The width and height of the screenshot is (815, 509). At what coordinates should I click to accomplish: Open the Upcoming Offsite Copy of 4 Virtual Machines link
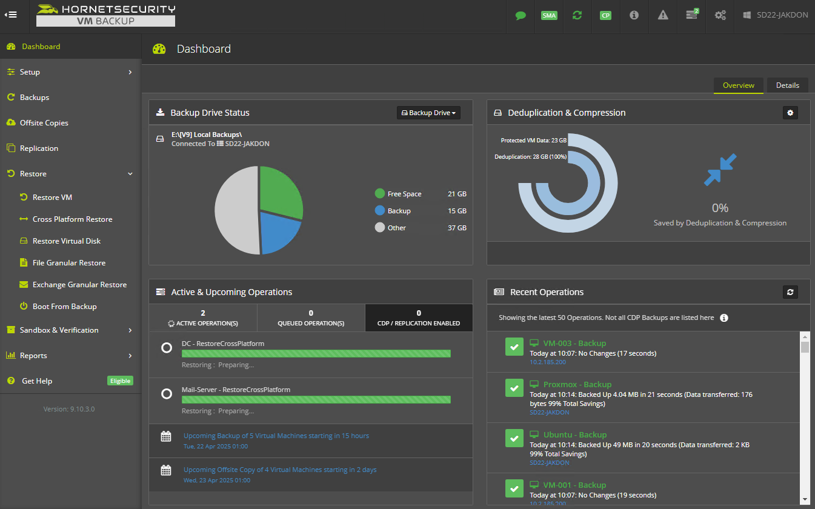point(280,470)
